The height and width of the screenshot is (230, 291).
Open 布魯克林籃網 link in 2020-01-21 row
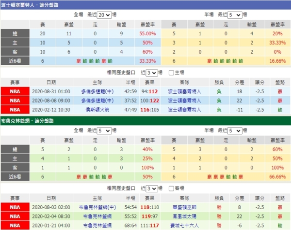(97, 226)
